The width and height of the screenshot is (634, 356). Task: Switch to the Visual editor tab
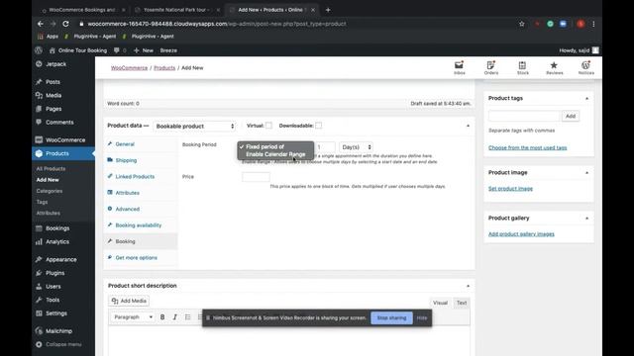[x=440, y=303]
